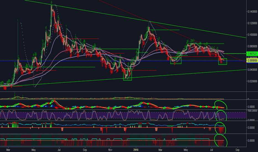Image resolution: width=258 pixels, height=152 pixels.
Task: Select the 0.040000 price axis label
Action: coord(252,70)
